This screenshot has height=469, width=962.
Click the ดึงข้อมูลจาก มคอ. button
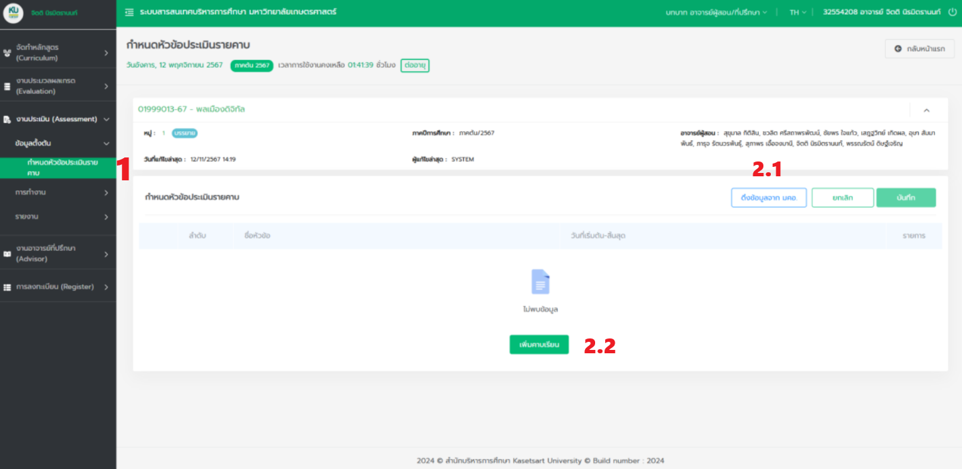point(768,197)
